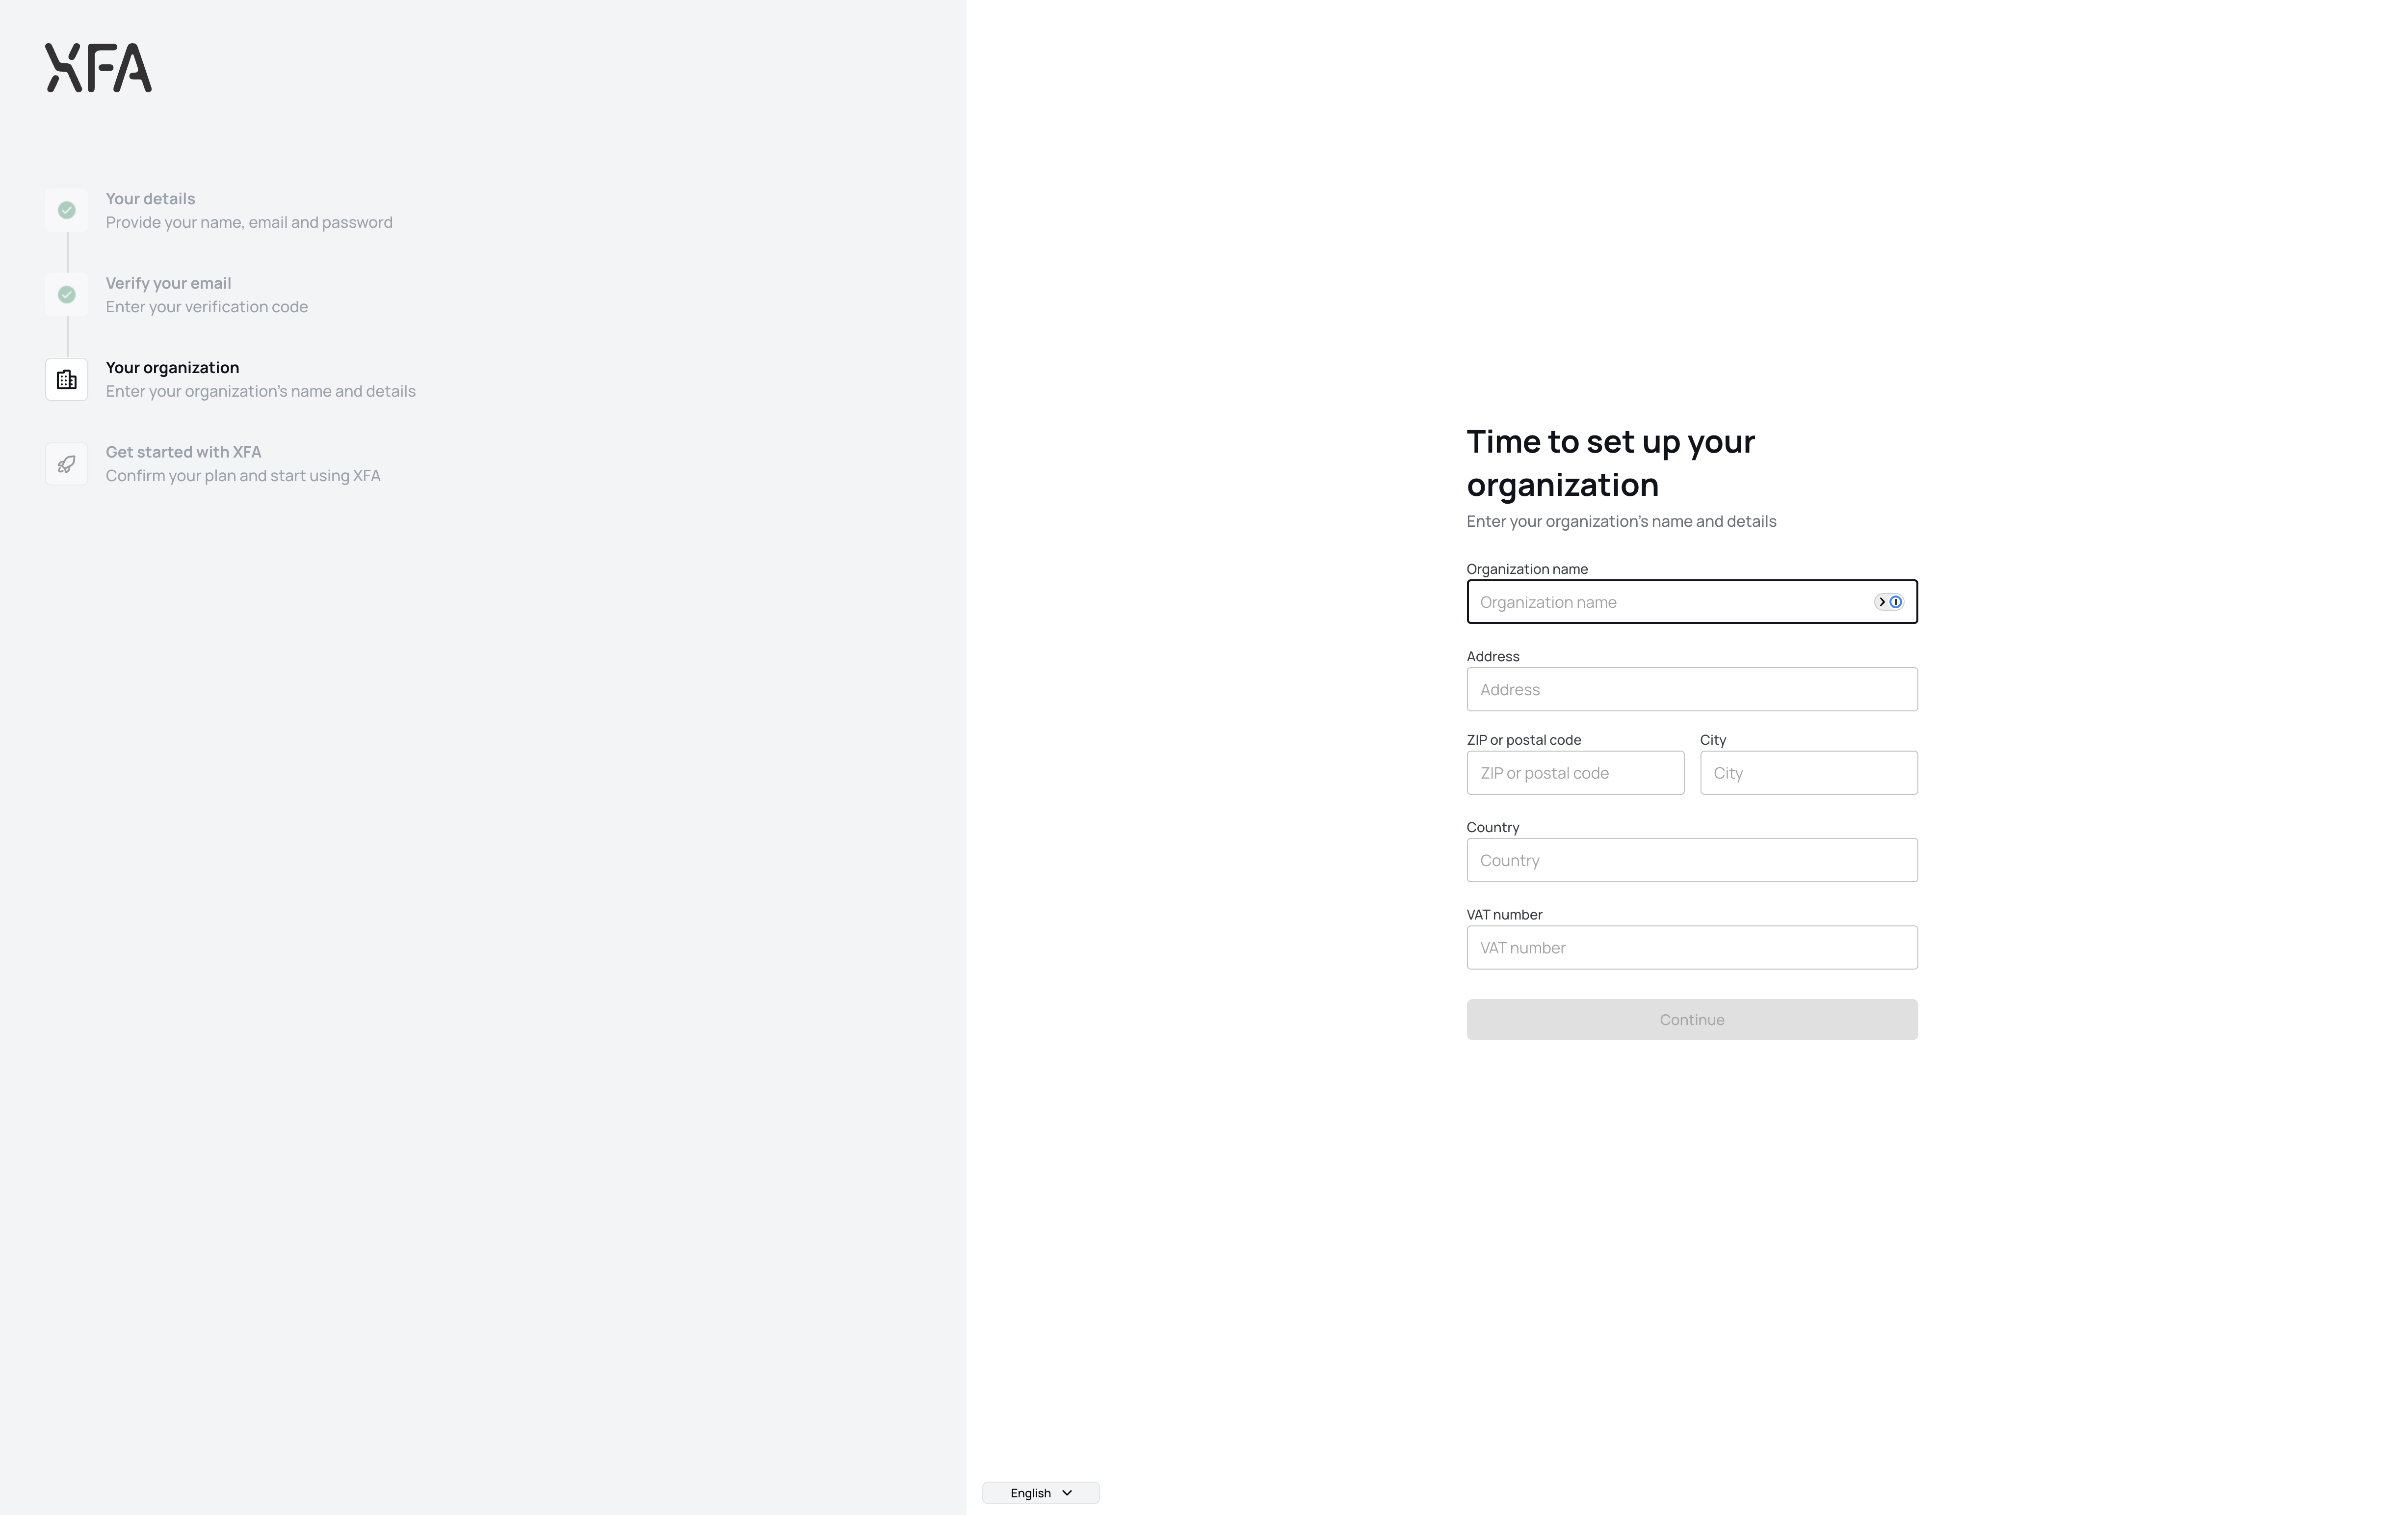Viewport: 2408px width, 1515px height.
Task: Click the ZIP or postal code input field
Action: pyautogui.click(x=1574, y=773)
